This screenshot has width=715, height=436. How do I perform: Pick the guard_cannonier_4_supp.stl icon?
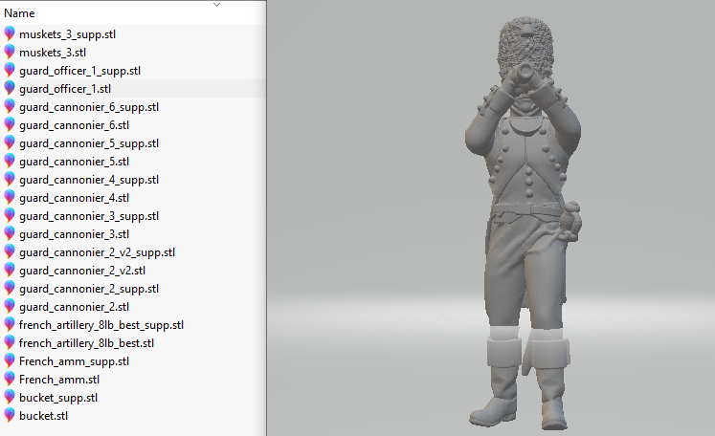[10, 180]
